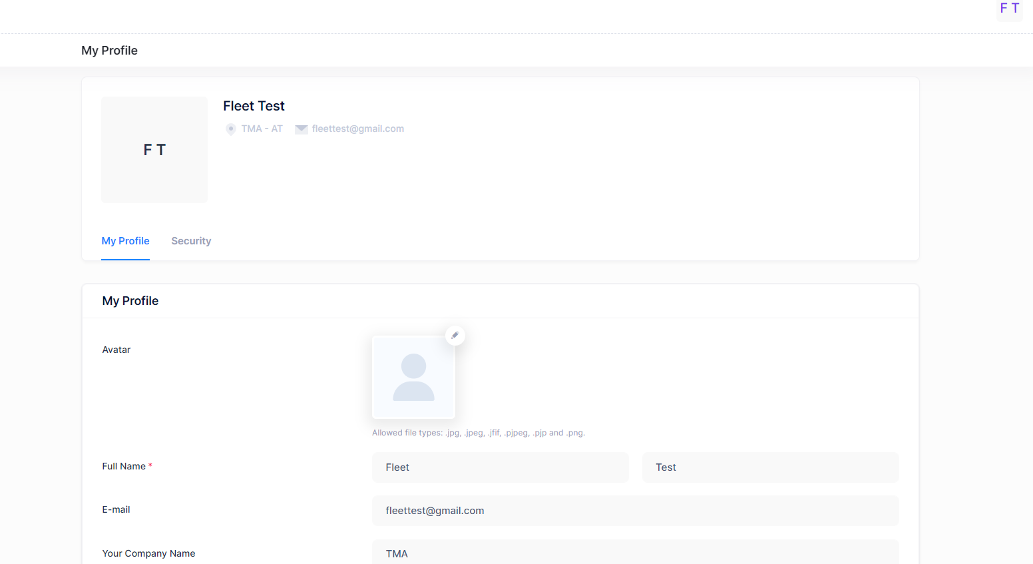Focus the last name field containing Test
Viewport: 1033px width, 564px height.
point(770,467)
